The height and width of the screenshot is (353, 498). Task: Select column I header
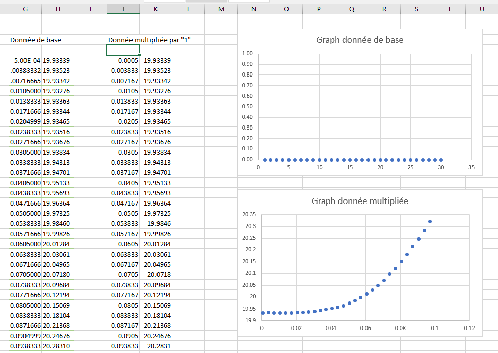91,9
